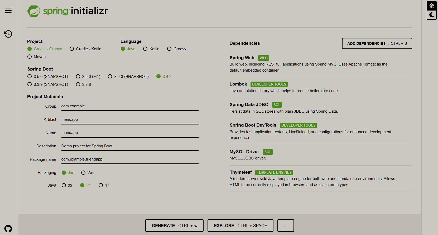The height and width of the screenshot is (235, 438).
Task: Switch to light theme sun icon
Action: tap(432, 6)
